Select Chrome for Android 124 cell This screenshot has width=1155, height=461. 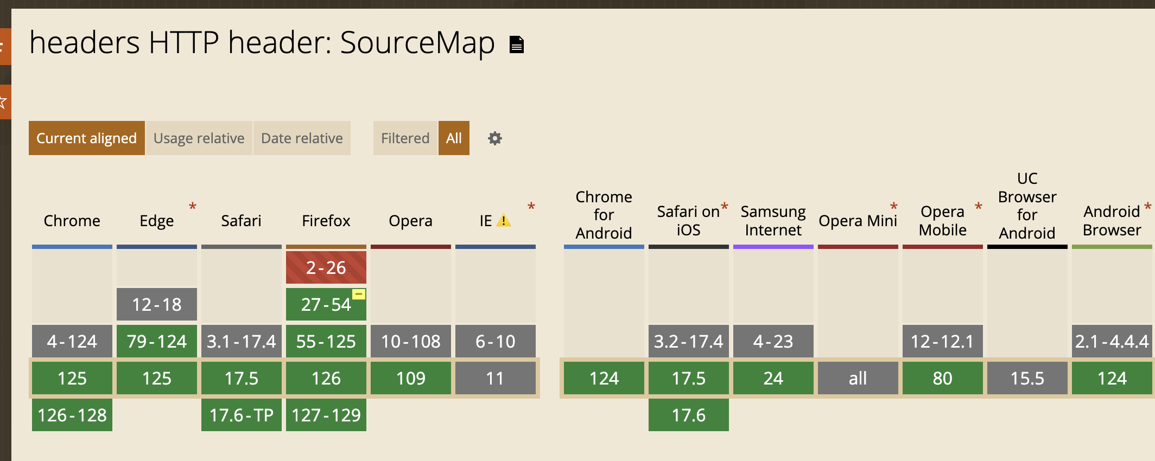[x=604, y=378]
